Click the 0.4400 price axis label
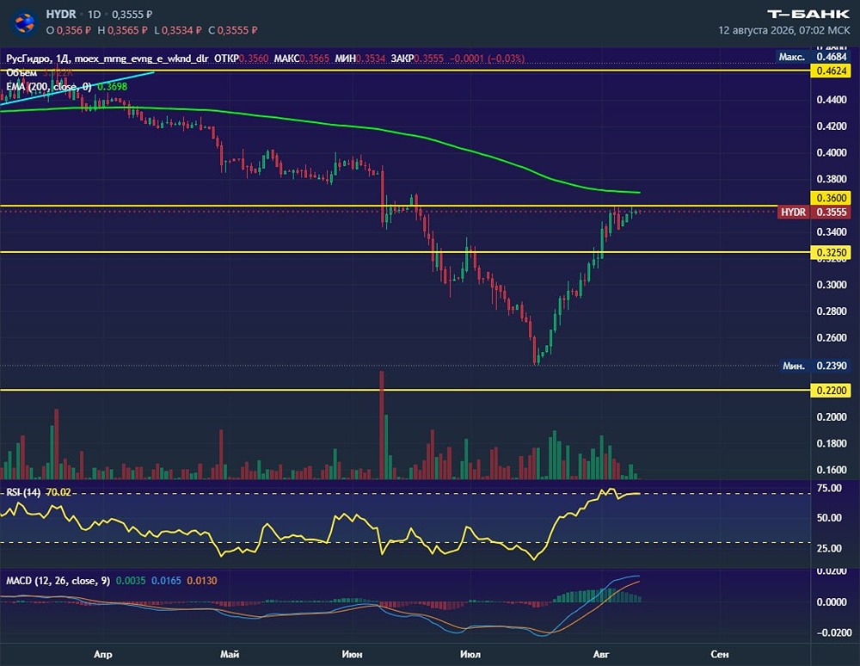Screen dimensions: 860x666 click(832, 100)
